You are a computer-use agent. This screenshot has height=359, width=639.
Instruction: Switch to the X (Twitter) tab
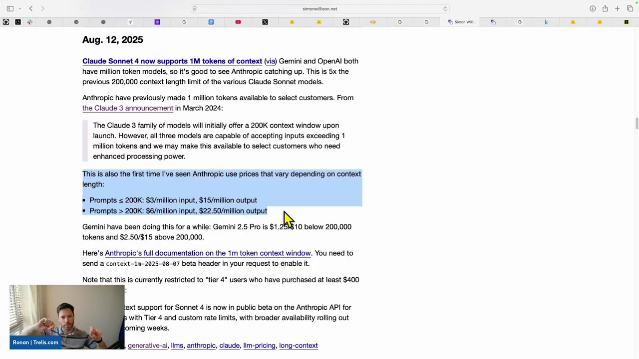(x=265, y=22)
